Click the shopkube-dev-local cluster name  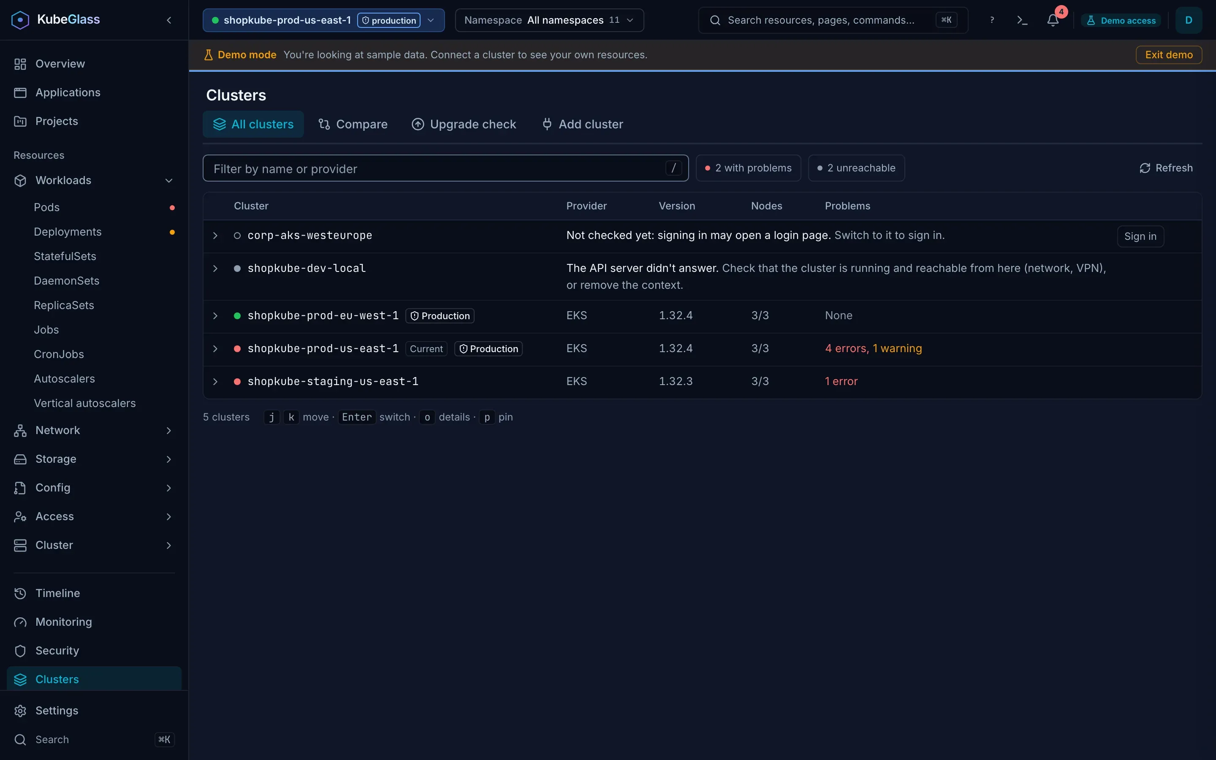(x=307, y=269)
